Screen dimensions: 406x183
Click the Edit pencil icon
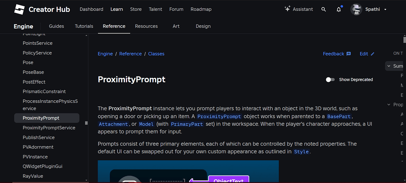click(372, 54)
